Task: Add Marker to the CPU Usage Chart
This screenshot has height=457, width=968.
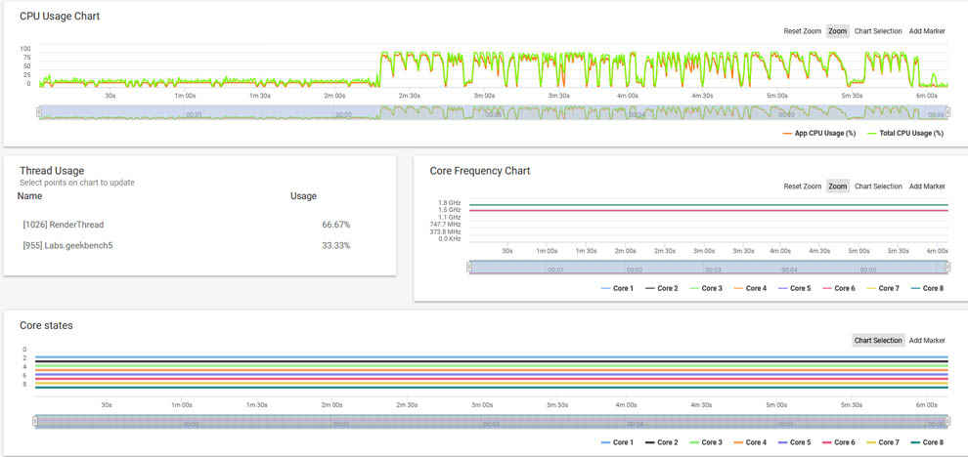Action: coord(927,31)
